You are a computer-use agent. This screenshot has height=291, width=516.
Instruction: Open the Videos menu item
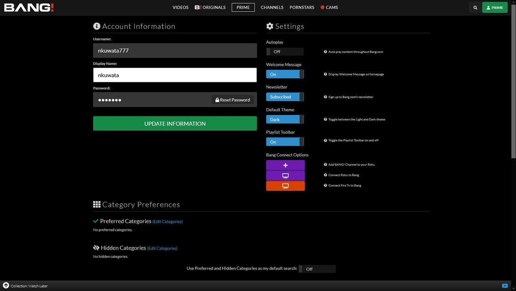(181, 7)
